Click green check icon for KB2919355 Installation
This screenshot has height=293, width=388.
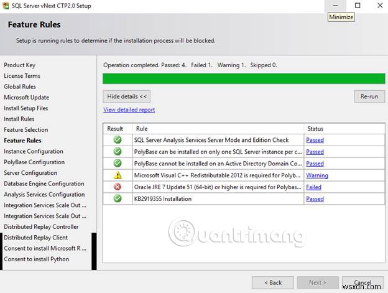pyautogui.click(x=118, y=198)
